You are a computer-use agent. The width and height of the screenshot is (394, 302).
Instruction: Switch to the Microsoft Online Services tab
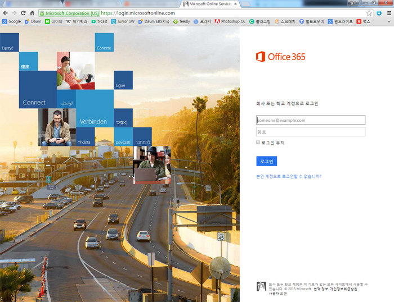pyautogui.click(x=209, y=4)
